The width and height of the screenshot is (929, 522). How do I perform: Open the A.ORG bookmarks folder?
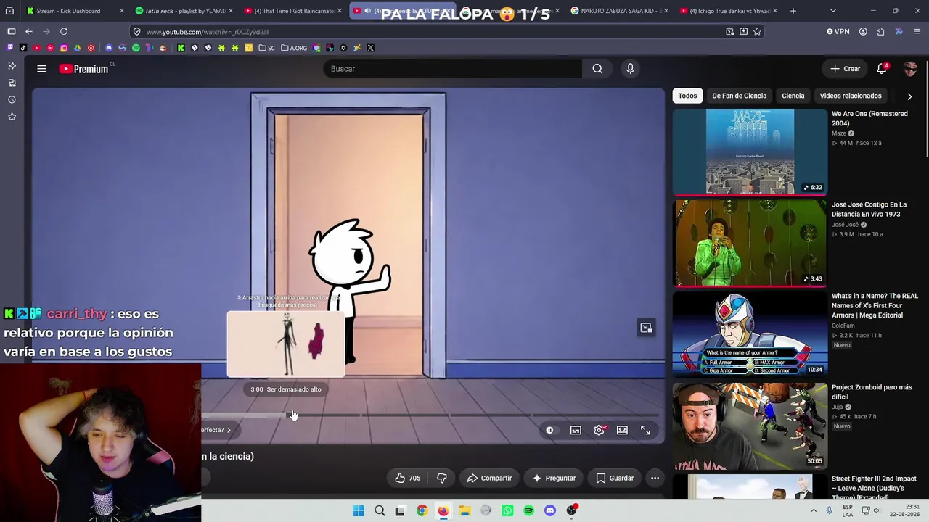pos(294,48)
